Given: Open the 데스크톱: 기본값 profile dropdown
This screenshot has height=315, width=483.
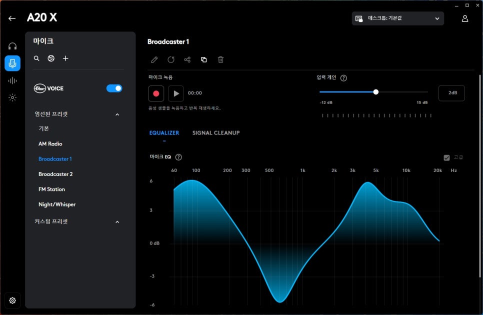Looking at the screenshot, I should [397, 18].
